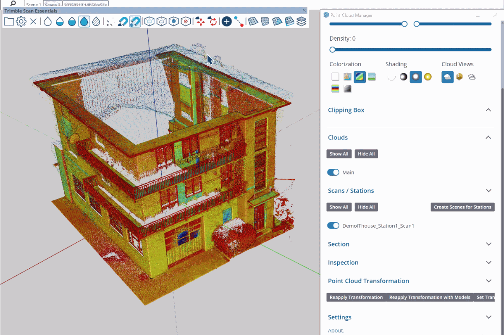Select the smallest point density droplet
The width and height of the screenshot is (504, 335).
[x=47, y=21]
